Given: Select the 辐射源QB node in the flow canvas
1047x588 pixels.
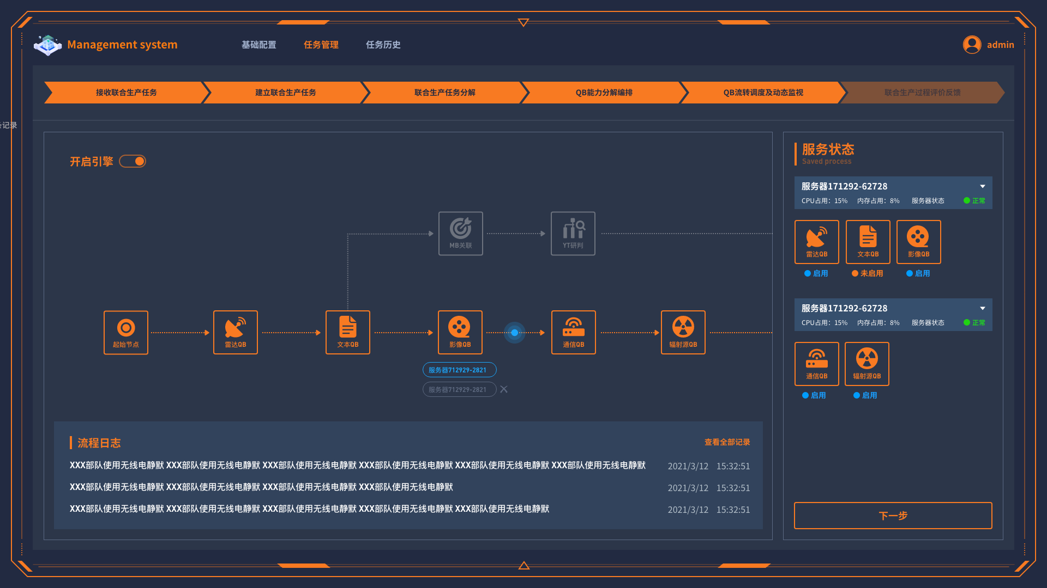Looking at the screenshot, I should (x=683, y=333).
